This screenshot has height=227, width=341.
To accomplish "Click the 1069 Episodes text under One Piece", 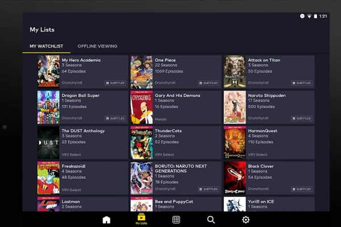I will 169,72.
